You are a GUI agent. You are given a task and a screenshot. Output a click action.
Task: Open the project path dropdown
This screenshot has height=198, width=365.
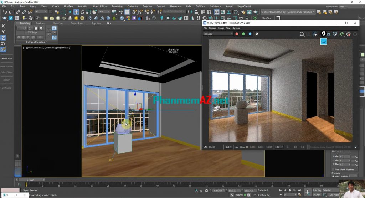click(288, 12)
